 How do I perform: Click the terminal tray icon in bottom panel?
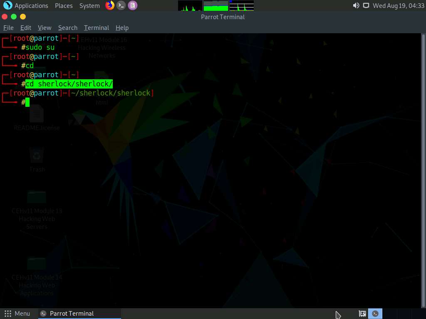375,314
